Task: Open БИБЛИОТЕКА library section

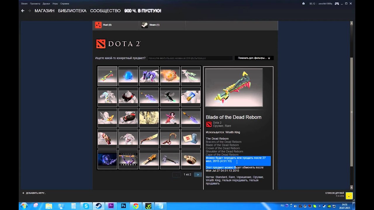Action: (72, 11)
